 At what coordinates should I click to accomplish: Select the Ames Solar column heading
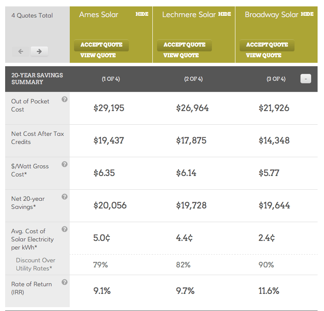pos(98,15)
